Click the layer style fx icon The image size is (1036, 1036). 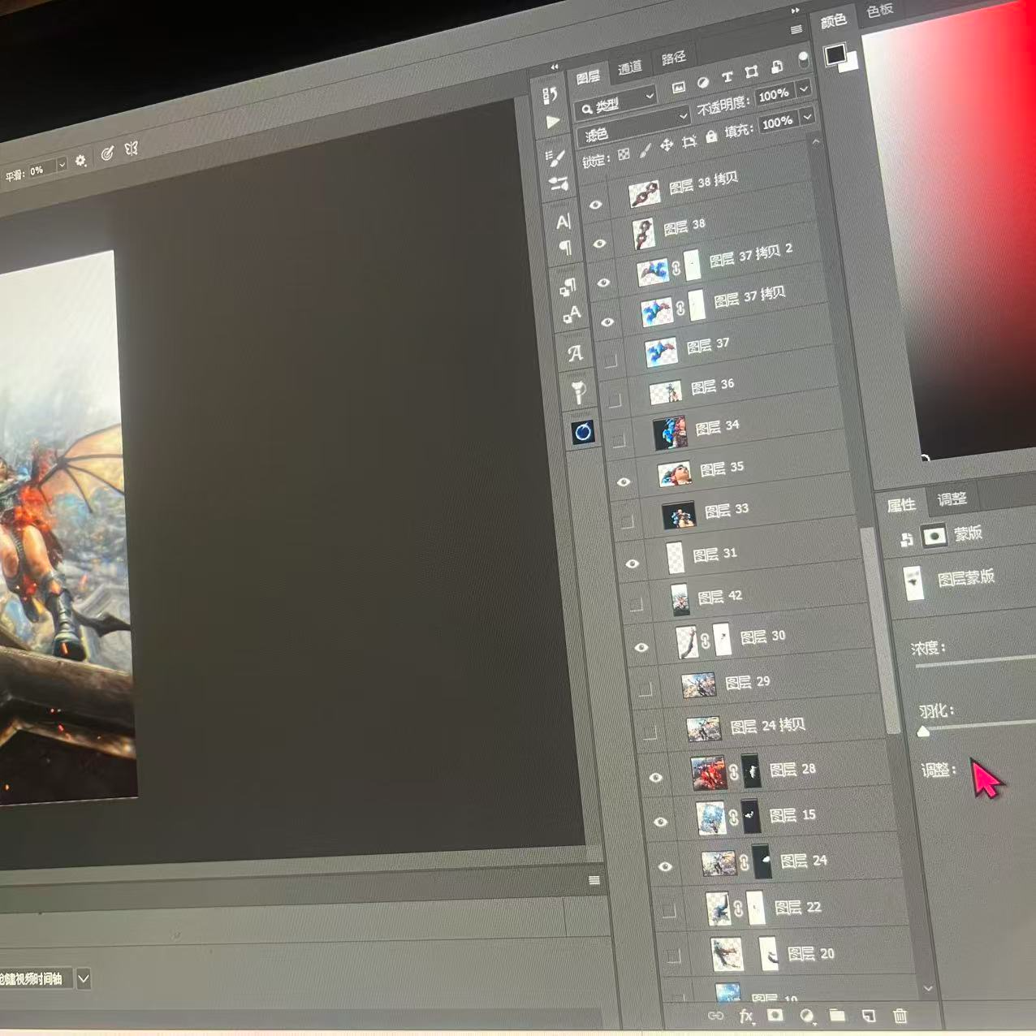746,1016
